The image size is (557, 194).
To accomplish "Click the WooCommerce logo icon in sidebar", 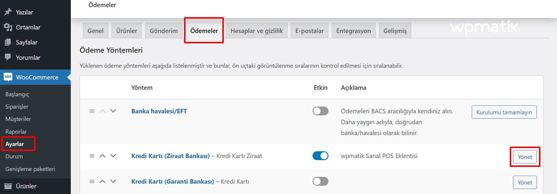I will click(8, 77).
